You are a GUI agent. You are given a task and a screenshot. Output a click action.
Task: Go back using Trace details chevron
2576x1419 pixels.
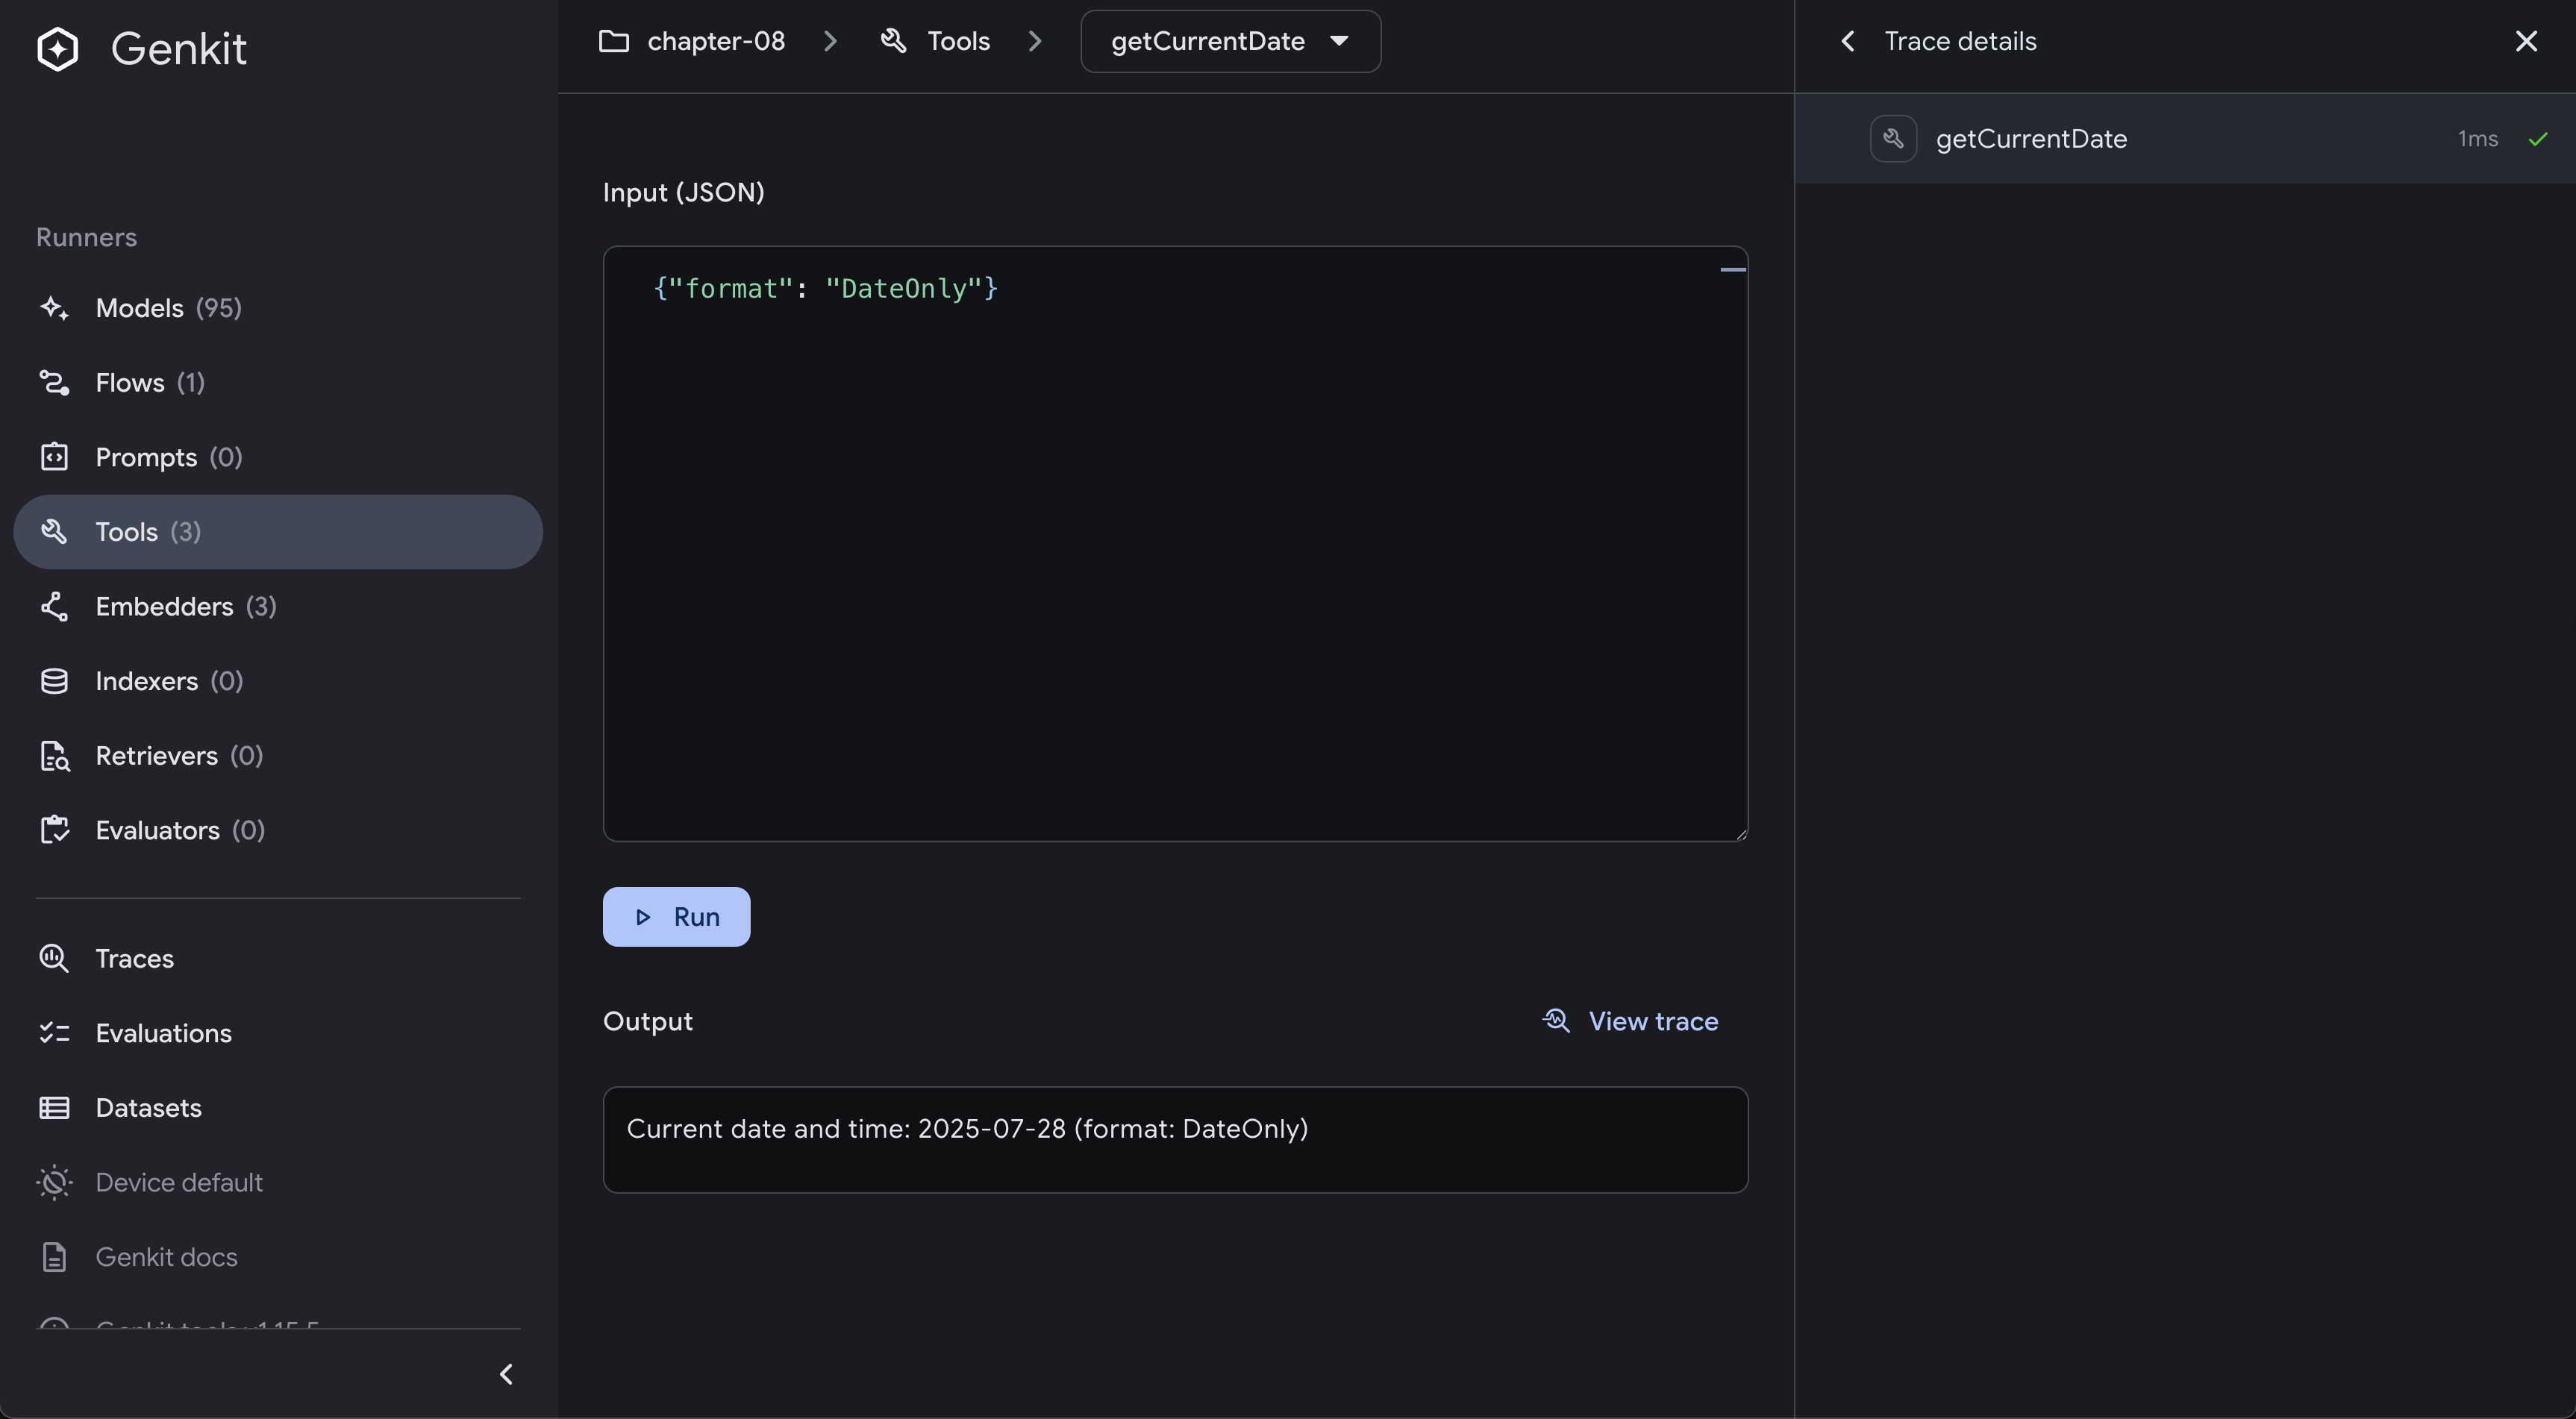coord(1848,41)
